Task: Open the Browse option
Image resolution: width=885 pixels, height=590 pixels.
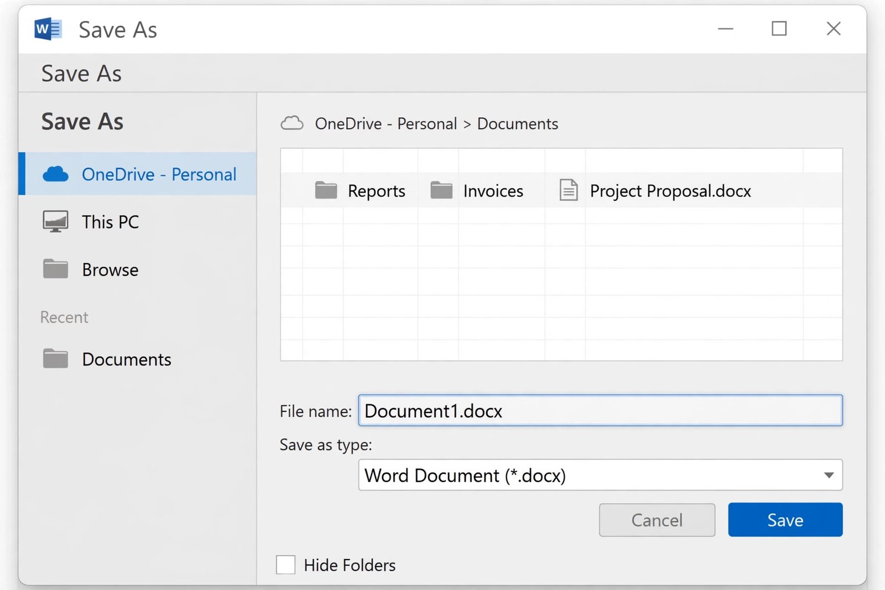Action: tap(138, 270)
